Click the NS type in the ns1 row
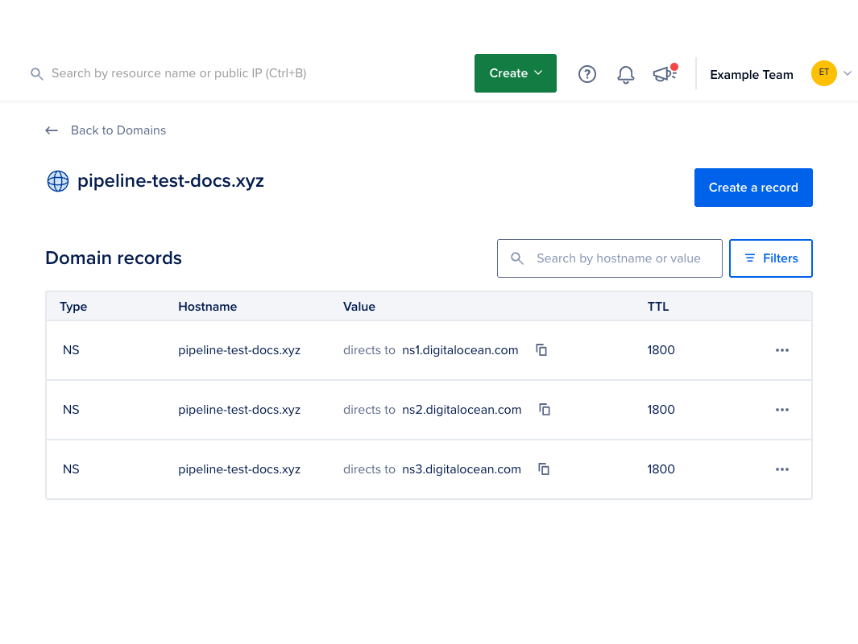Image resolution: width=858 pixels, height=644 pixels. pyautogui.click(x=71, y=350)
